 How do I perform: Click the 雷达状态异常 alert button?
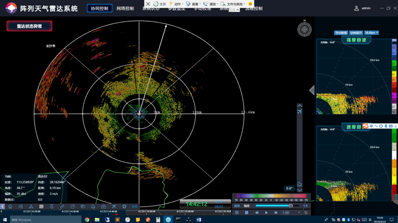29,26
